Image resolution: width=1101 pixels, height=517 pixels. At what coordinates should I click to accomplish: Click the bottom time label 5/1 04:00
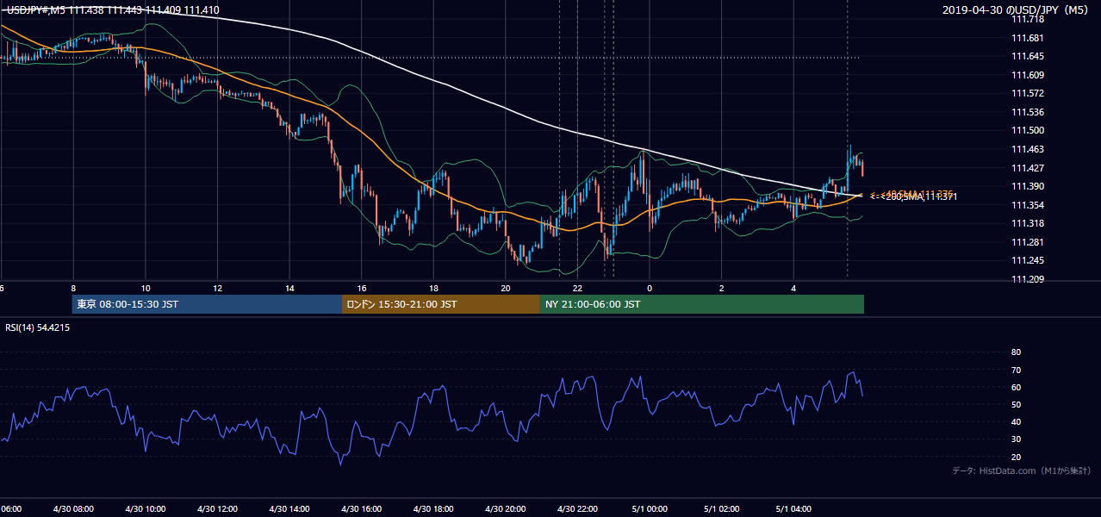(793, 509)
